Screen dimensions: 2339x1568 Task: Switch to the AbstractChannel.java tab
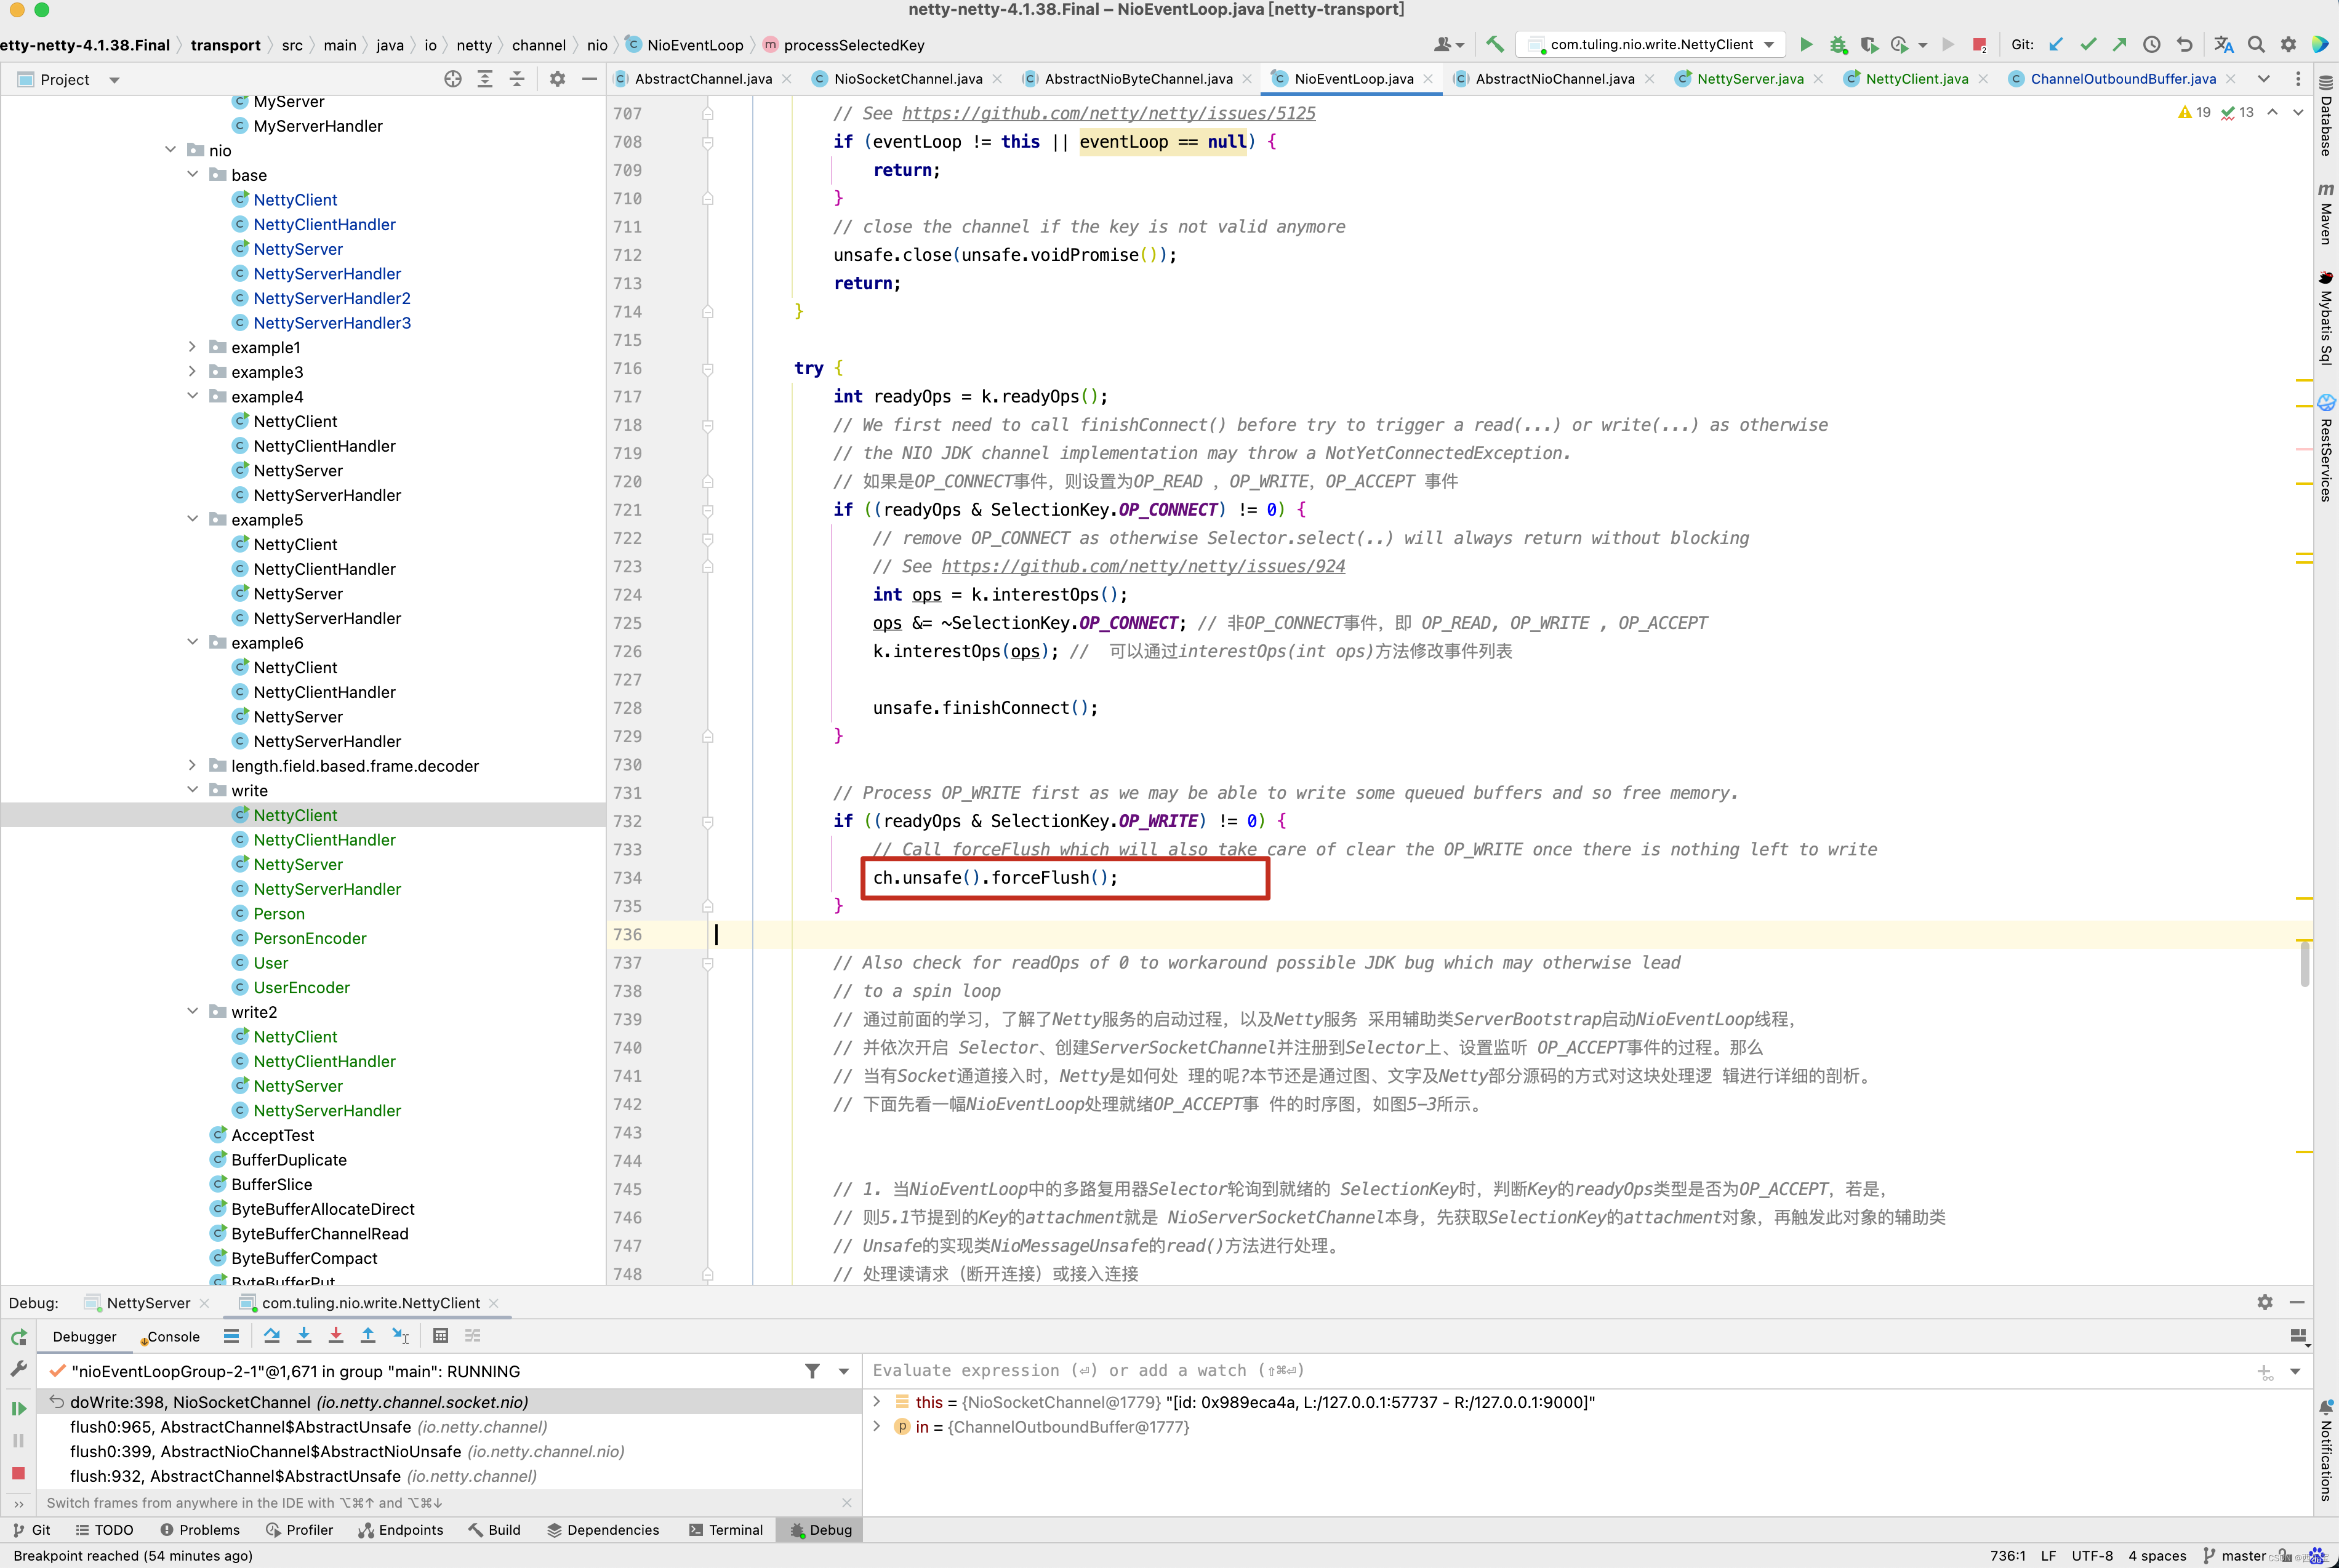(702, 79)
